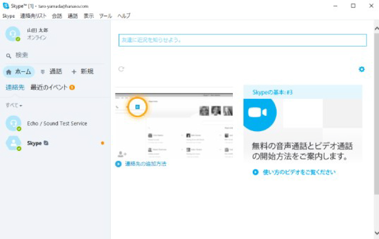Minimize the Skype window
Screen dimensions: 379x239
pos(335,6)
